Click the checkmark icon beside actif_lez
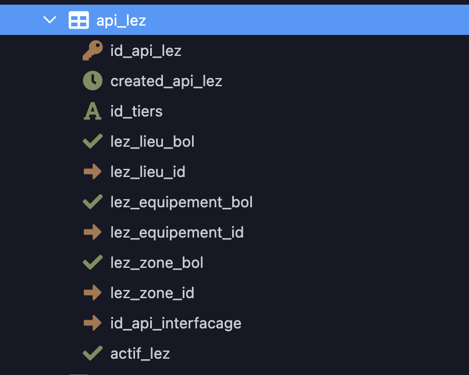This screenshot has width=469, height=375. click(x=93, y=353)
